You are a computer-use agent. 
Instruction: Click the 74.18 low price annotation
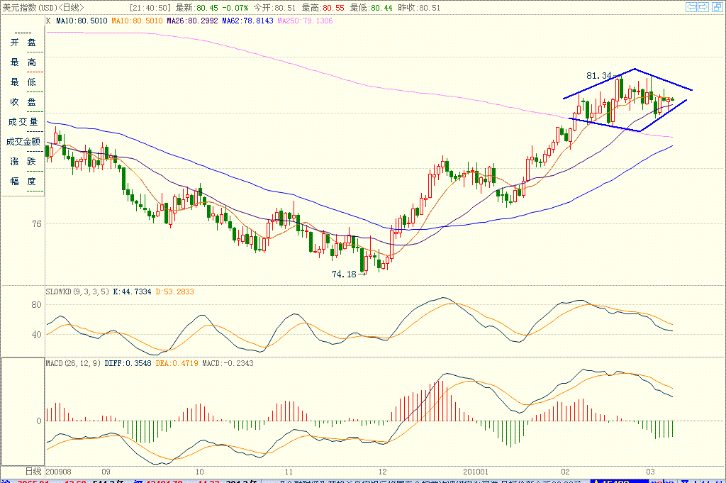[x=344, y=274]
